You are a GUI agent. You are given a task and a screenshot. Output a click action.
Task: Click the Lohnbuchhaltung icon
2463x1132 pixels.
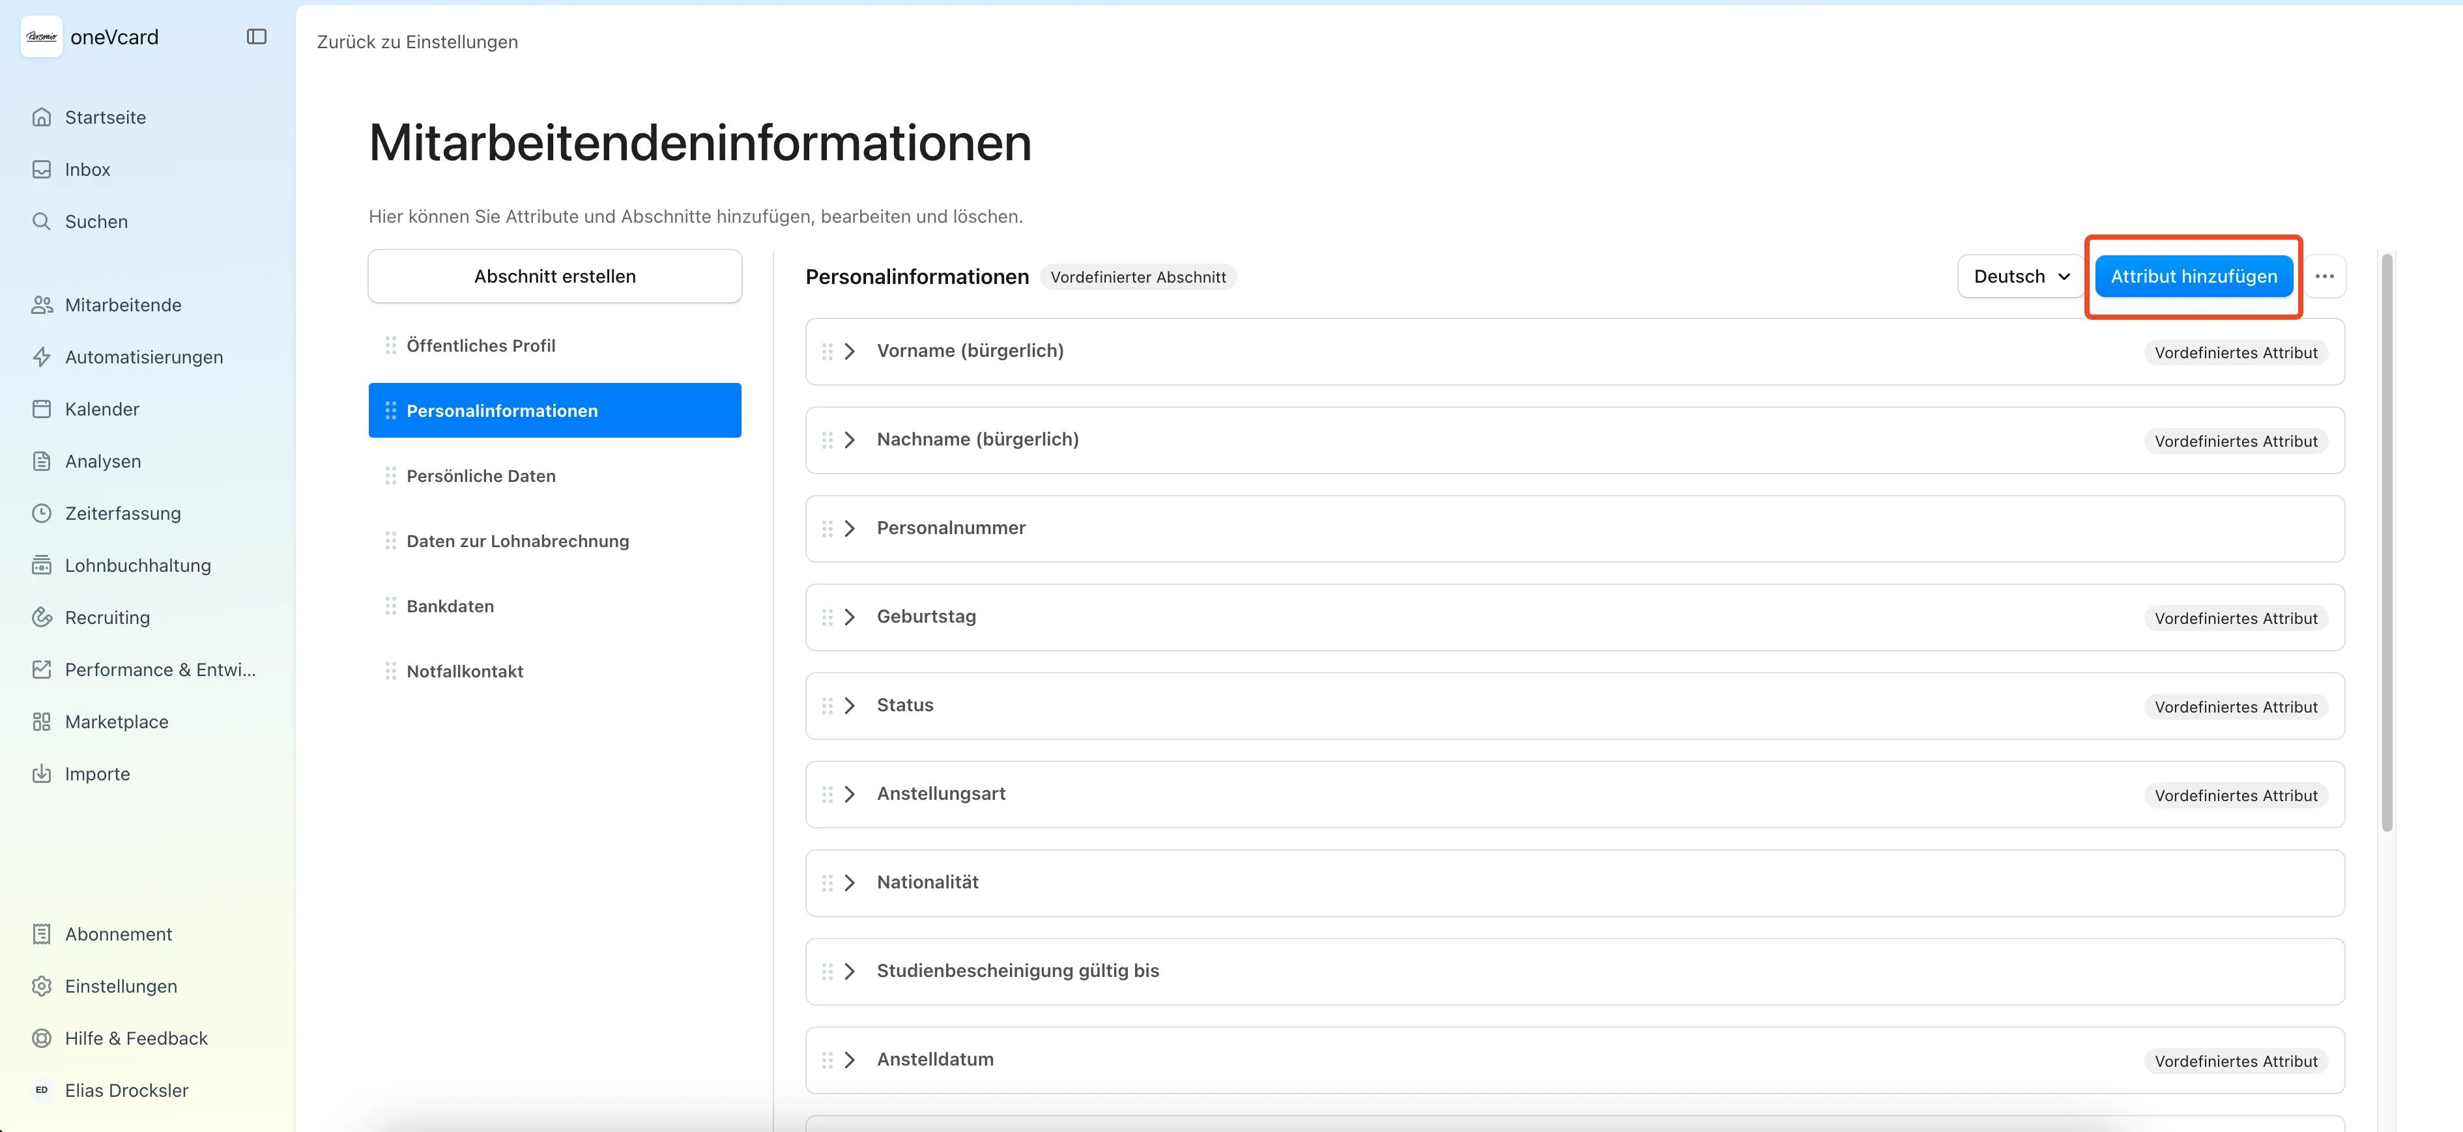[41, 565]
